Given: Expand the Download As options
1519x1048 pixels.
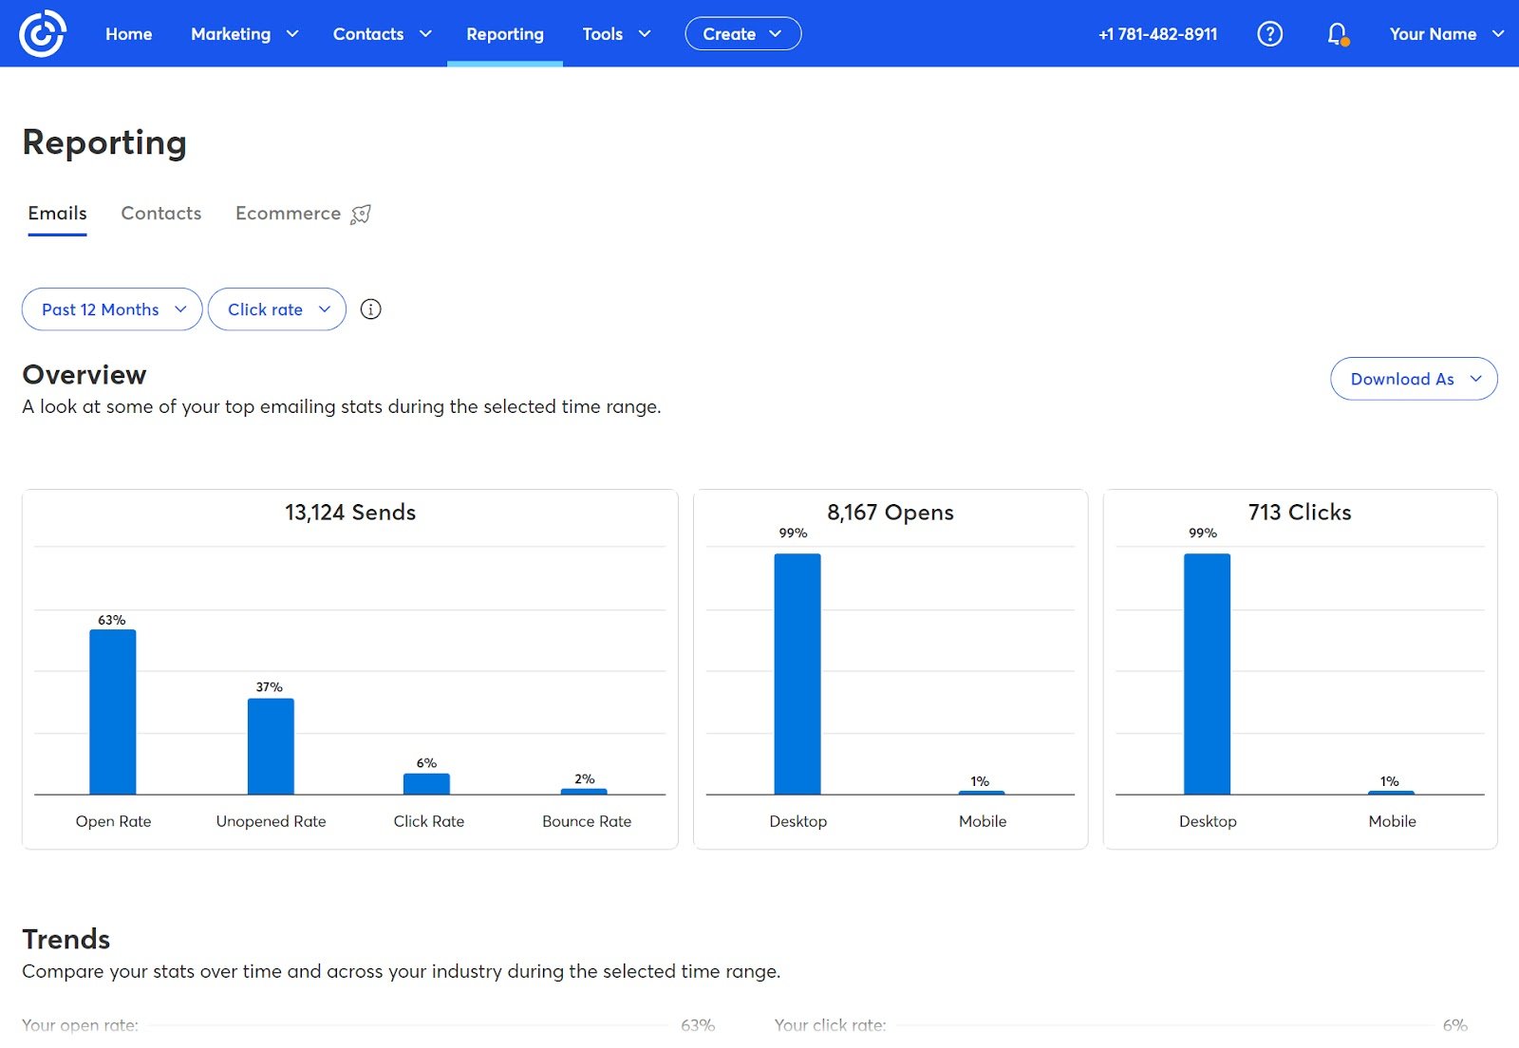Looking at the screenshot, I should 1414,379.
